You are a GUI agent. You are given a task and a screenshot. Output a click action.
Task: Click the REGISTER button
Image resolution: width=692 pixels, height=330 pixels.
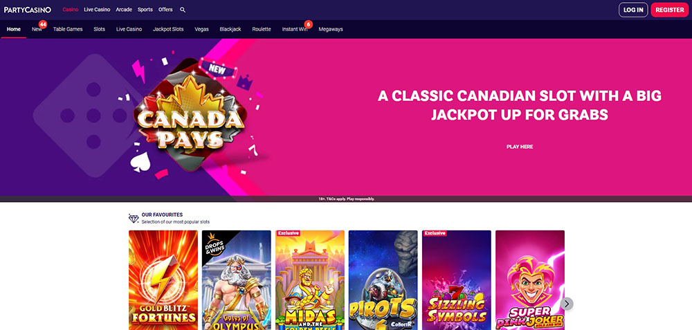[669, 10]
